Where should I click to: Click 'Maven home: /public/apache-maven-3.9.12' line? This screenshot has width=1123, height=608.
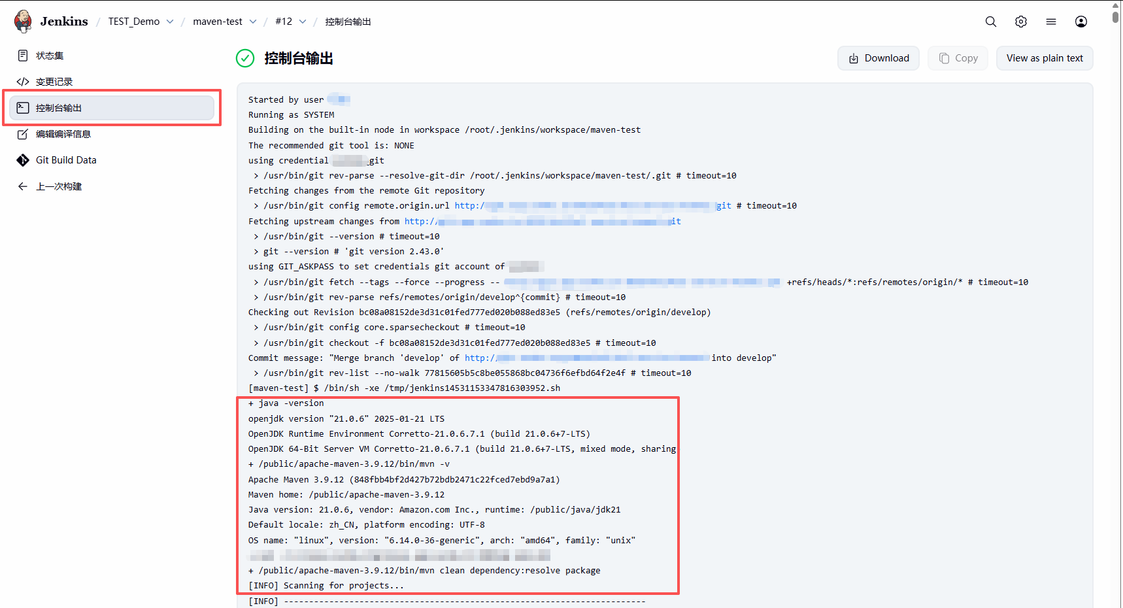click(x=346, y=495)
